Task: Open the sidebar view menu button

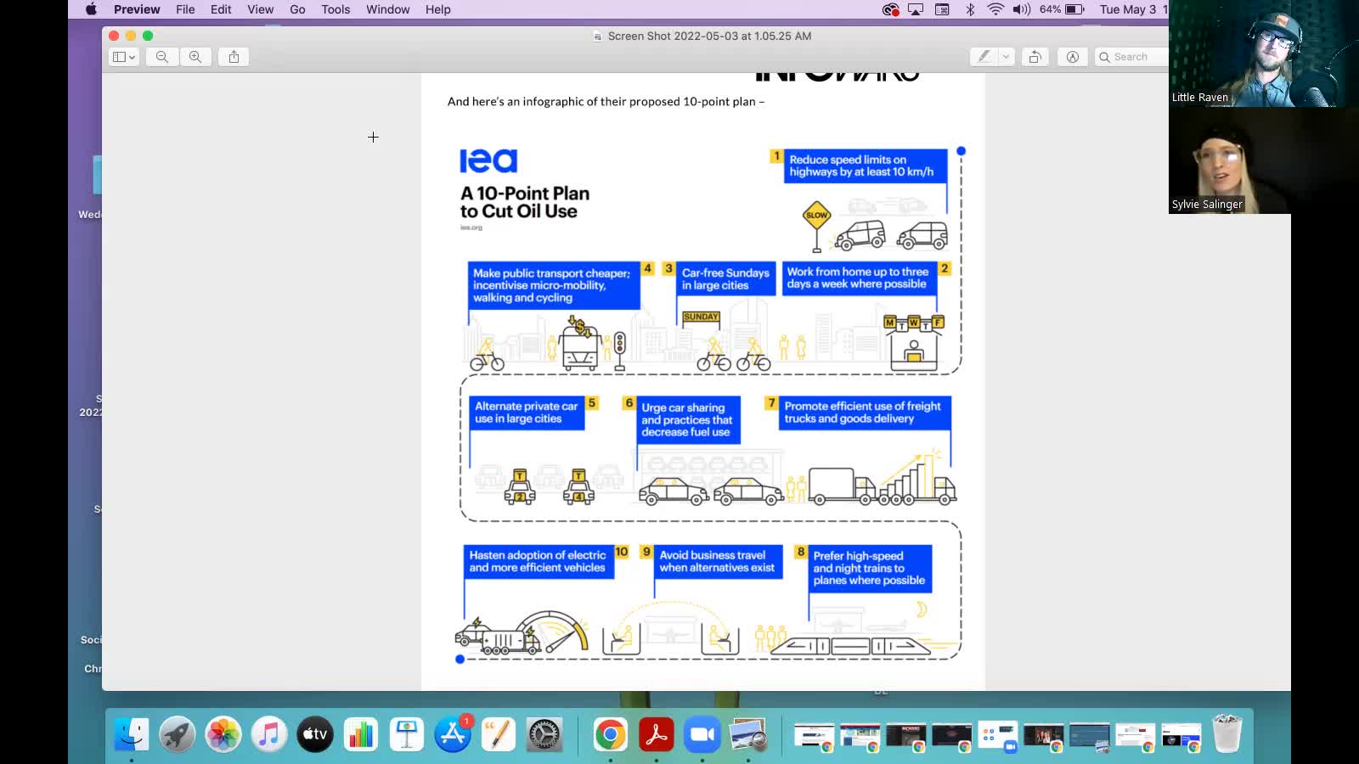Action: [124, 57]
